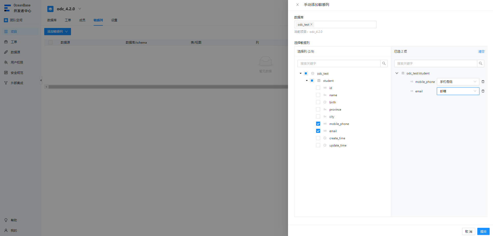Click the search icon in the left column search
493x236 pixels.
point(384,63)
